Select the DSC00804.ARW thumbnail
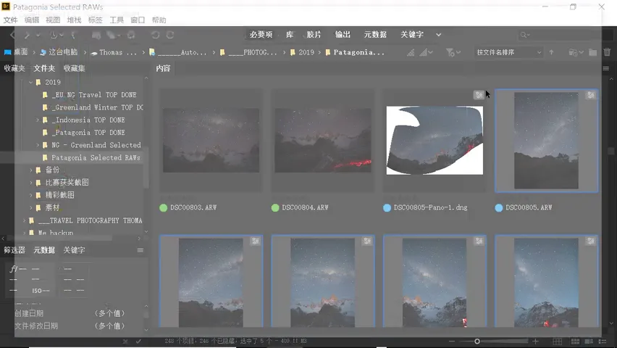 [x=323, y=141]
